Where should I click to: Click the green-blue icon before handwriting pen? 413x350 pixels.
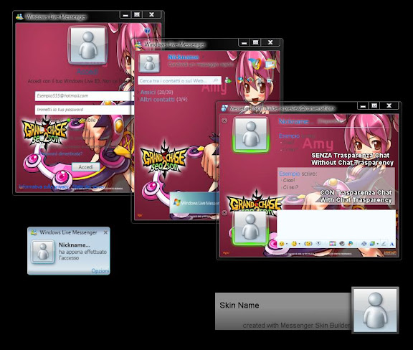coord(372,244)
